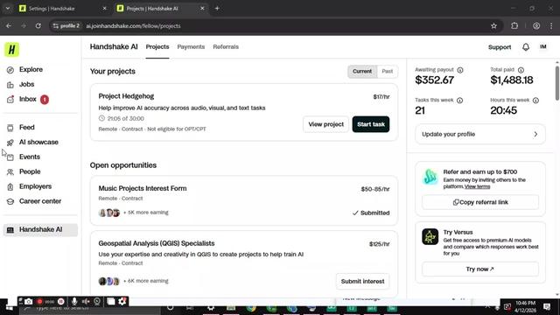The image size is (560, 315).
Task: Open Chrome profile icon in toolbar
Action: (x=536, y=25)
